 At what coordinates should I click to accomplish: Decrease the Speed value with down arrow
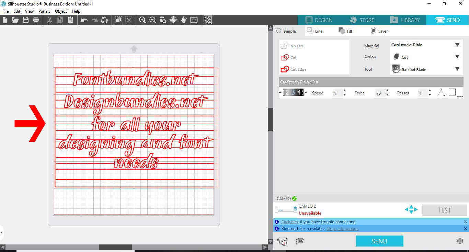345,95
